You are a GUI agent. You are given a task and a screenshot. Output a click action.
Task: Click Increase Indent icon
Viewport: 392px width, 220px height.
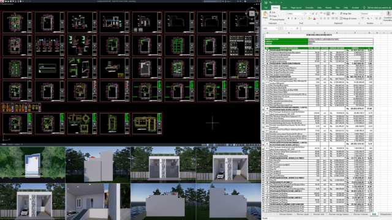336,18
